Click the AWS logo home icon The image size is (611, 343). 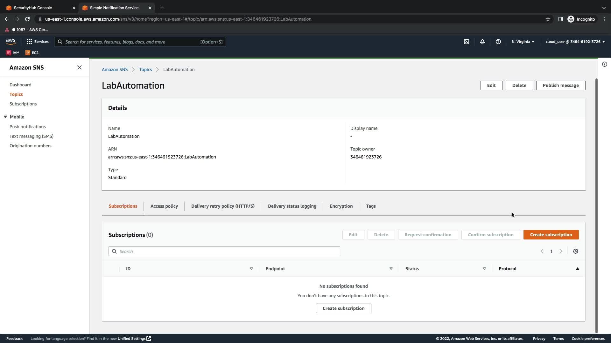(x=11, y=42)
